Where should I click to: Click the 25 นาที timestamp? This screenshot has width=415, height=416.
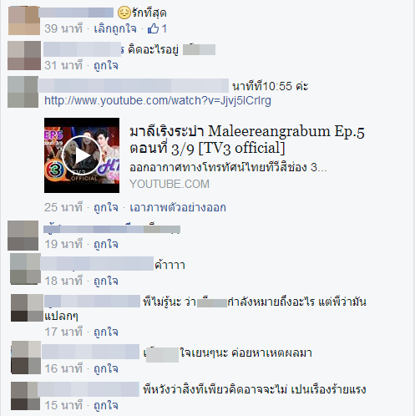63,208
